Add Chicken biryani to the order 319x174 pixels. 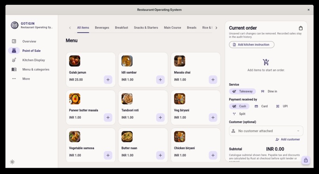pos(213,155)
